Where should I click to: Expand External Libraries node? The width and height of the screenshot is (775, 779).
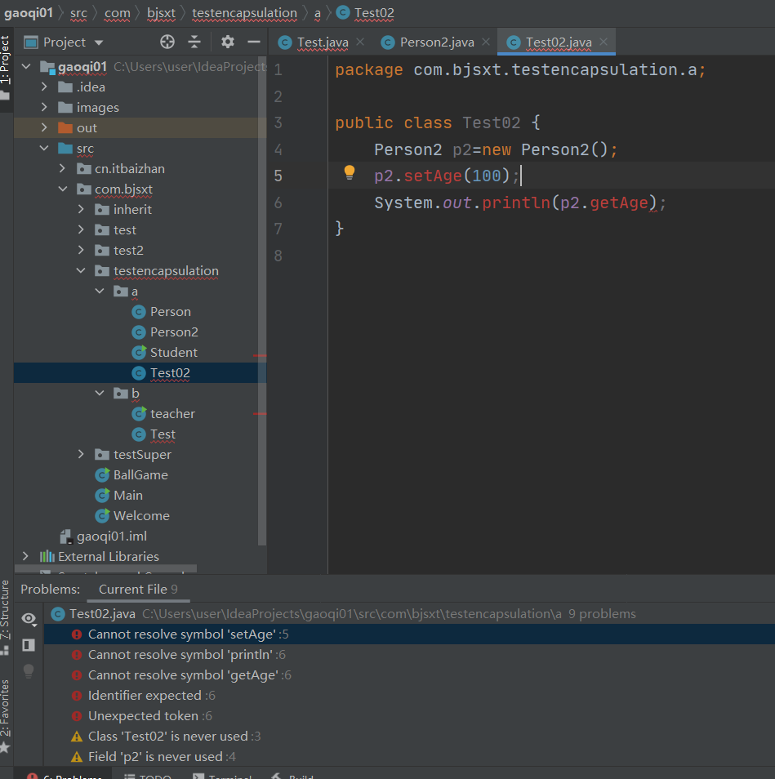click(x=26, y=556)
